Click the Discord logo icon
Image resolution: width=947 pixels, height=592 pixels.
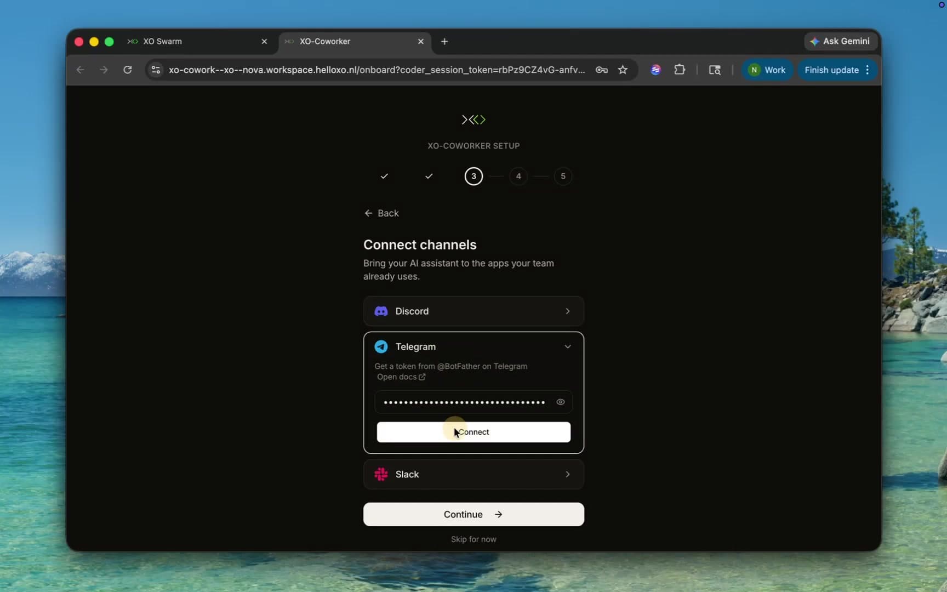pos(381,311)
